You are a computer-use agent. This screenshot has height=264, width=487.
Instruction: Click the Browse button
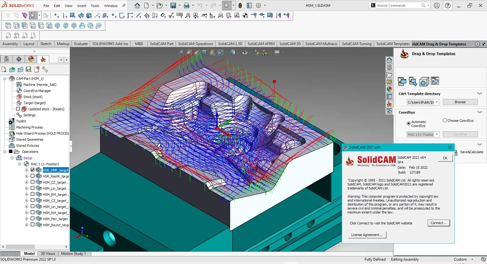coord(460,102)
